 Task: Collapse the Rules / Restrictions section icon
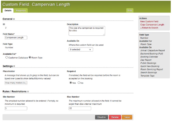pyautogui.click(x=28, y=91)
